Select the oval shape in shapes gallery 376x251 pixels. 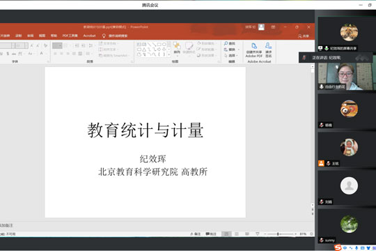164,45
